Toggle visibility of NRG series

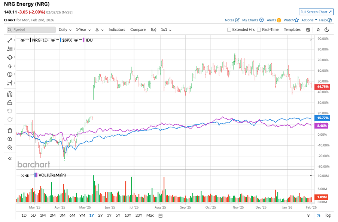click(x=22, y=40)
